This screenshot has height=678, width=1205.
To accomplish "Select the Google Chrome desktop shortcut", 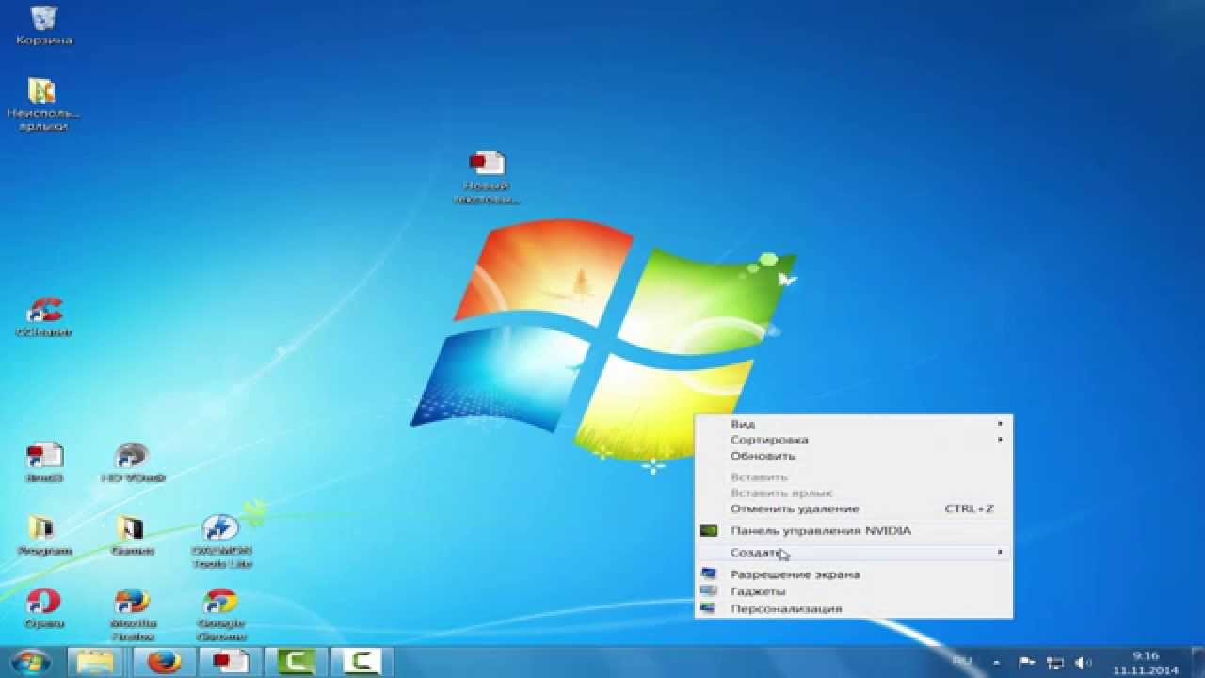I will (220, 614).
